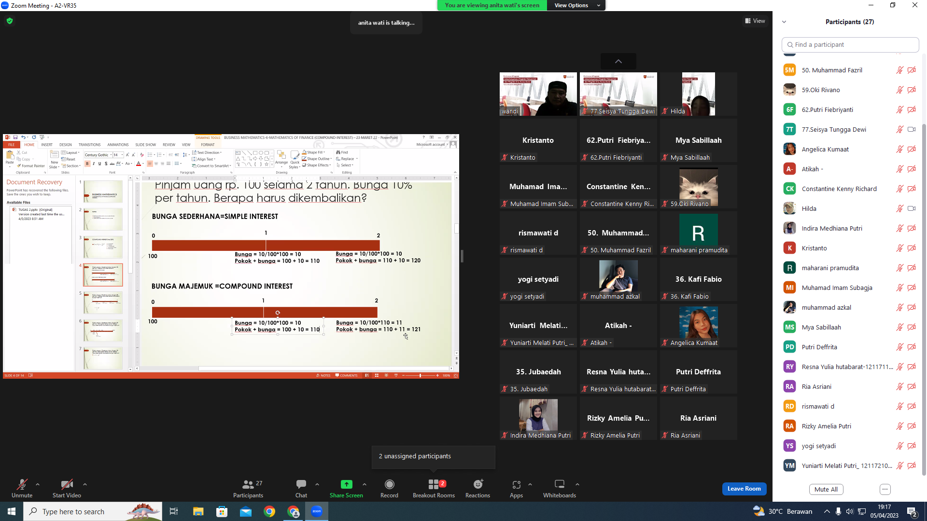This screenshot has height=521, width=927.
Task: Click the green Share Screen icon
Action: click(x=346, y=484)
